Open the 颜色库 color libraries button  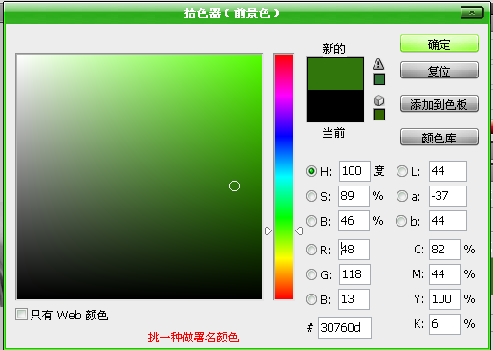(x=439, y=137)
